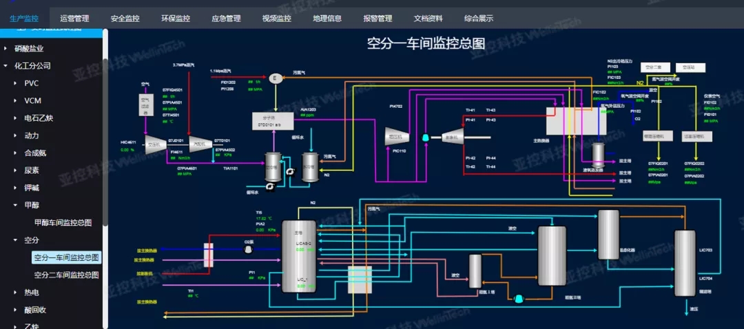Expand the 尿素 tree node

[15, 170]
